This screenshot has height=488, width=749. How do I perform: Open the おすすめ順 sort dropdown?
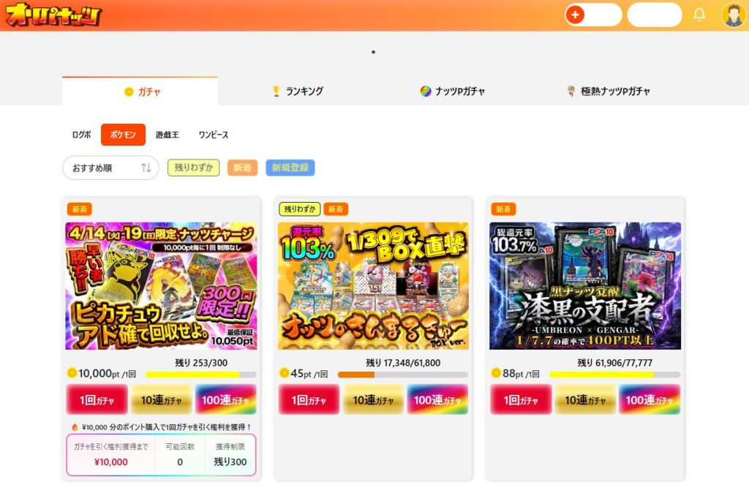(110, 168)
